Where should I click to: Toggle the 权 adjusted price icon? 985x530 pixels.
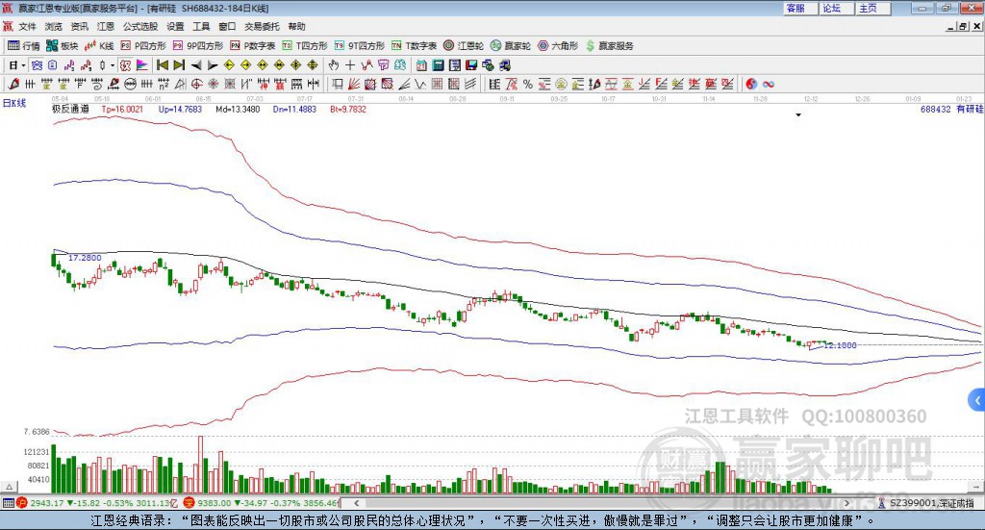126,65
